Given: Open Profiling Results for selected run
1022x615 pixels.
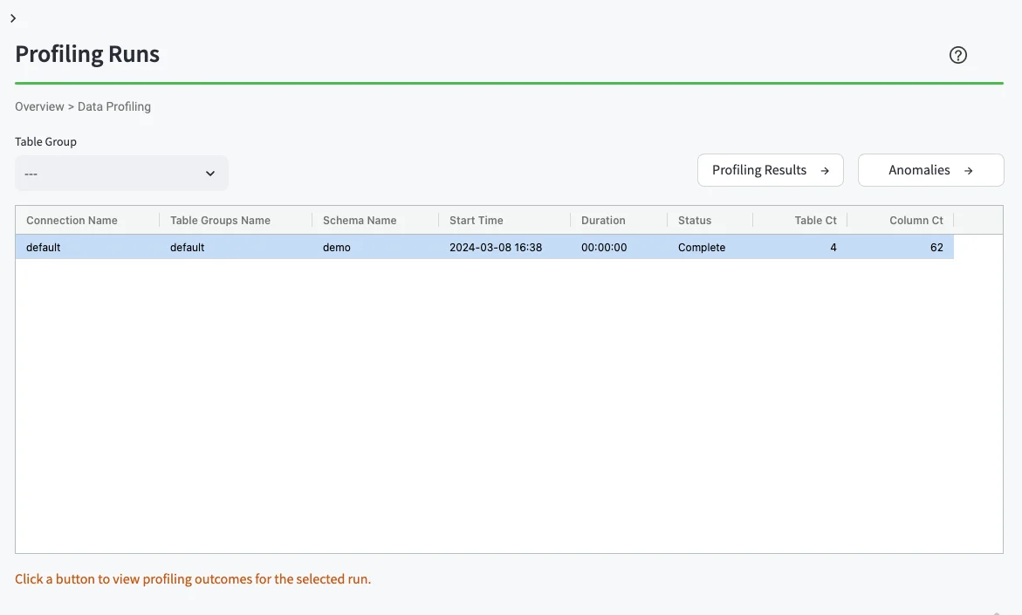Looking at the screenshot, I should [770, 170].
